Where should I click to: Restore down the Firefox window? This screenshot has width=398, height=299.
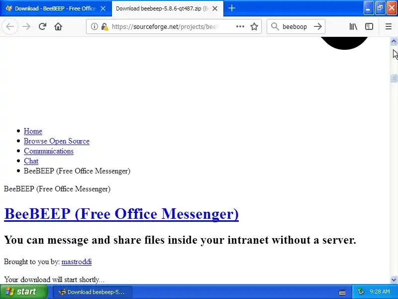point(380,8)
